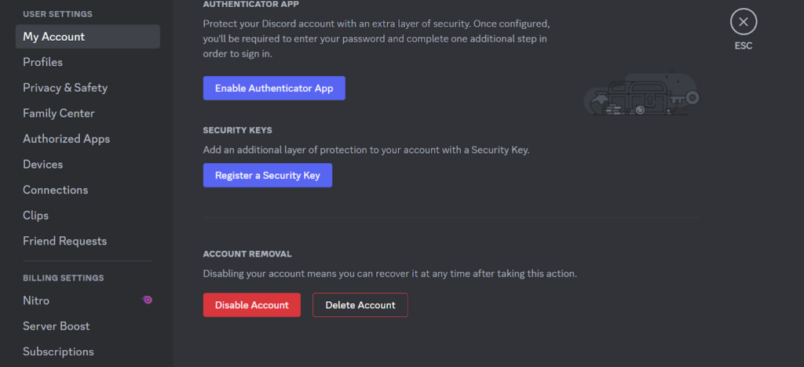Click the ESC label under close icon
Screen dimensions: 804x367
pos(743,45)
